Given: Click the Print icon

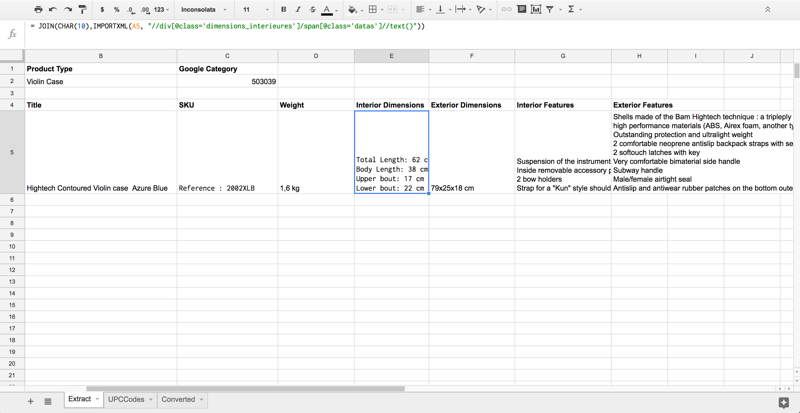Looking at the screenshot, I should (38, 10).
